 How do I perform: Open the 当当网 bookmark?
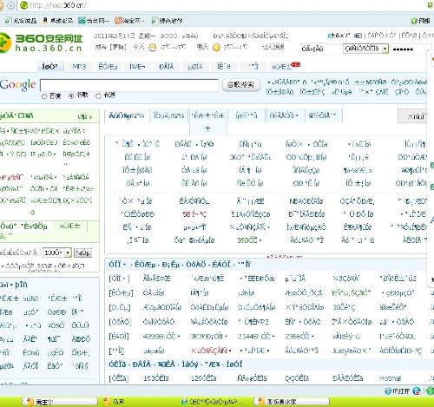click(94, 21)
